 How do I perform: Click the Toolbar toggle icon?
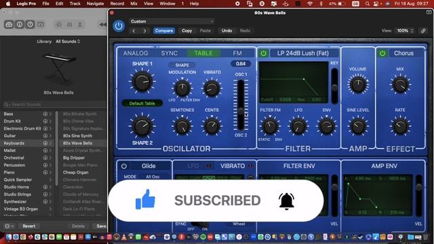coord(41,24)
